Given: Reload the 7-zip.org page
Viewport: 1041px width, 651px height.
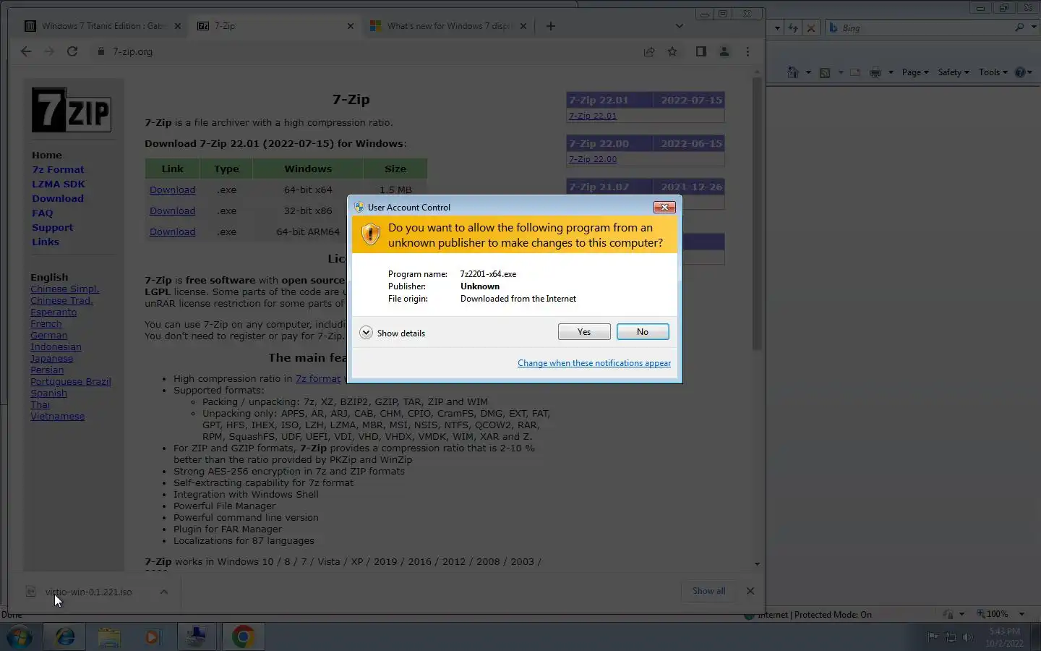Looking at the screenshot, I should pos(72,51).
